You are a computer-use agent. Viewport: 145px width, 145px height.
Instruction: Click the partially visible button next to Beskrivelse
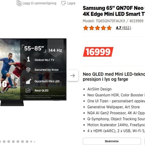click(x=145, y=141)
